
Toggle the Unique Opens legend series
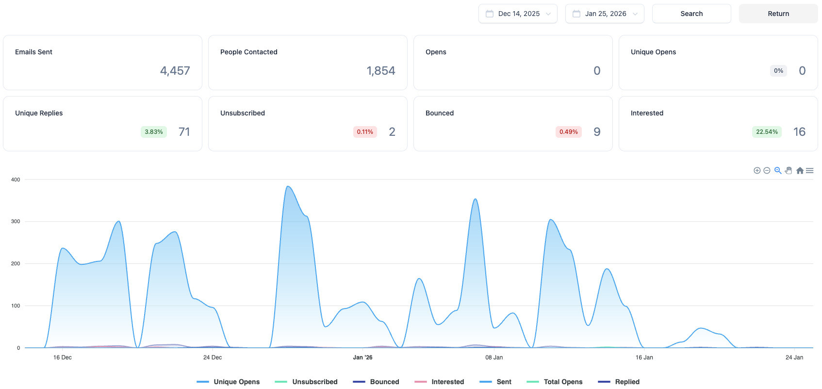(x=228, y=382)
